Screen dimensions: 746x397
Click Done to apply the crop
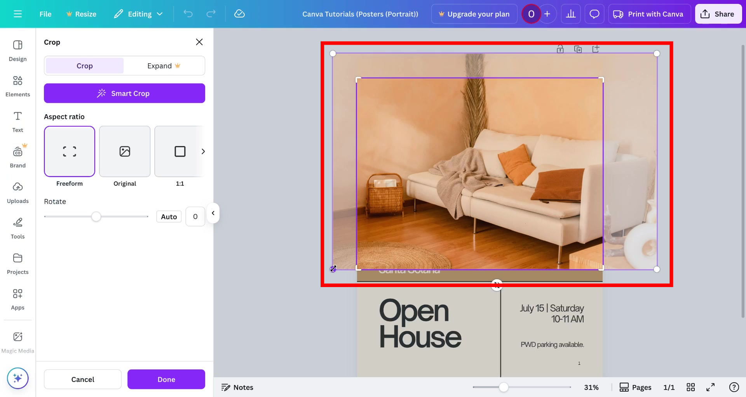[166, 379]
